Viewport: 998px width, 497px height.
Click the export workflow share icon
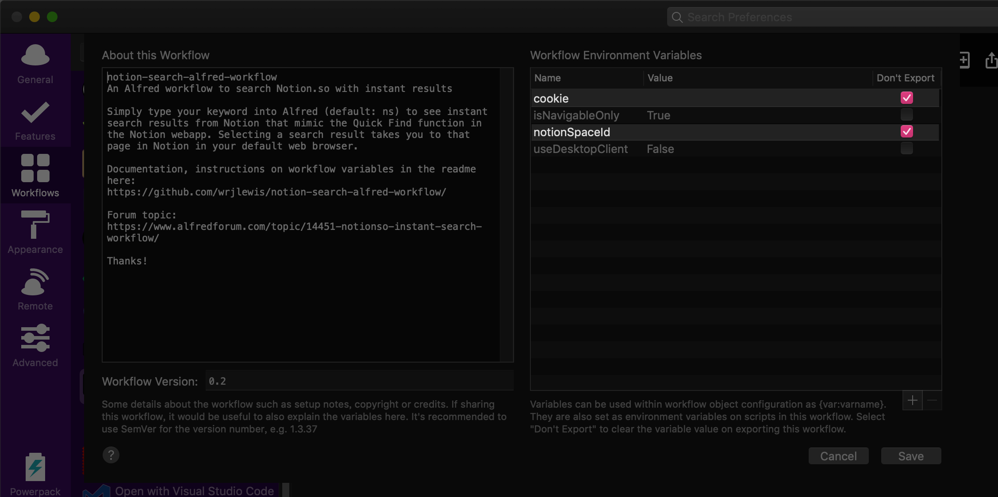[x=991, y=60]
